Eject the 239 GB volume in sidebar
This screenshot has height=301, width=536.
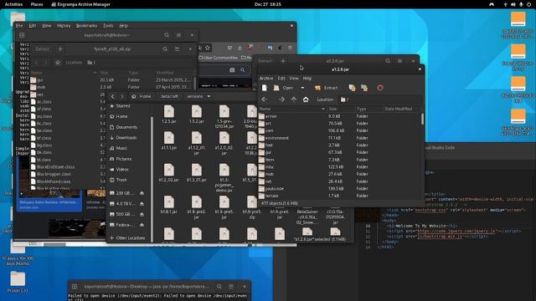(x=142, y=193)
